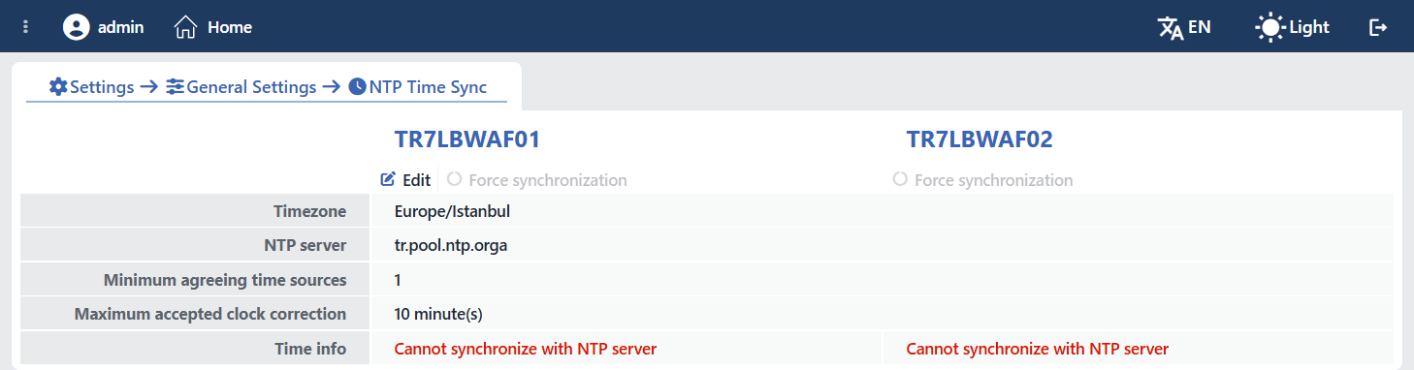Viewport: 1414px width, 370px height.
Task: Click the 10 minute(s) clock correction value
Action: pos(438,314)
